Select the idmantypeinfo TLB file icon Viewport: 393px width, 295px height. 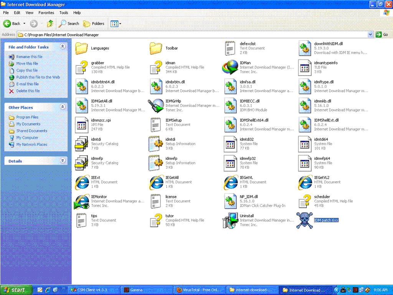tap(304, 67)
